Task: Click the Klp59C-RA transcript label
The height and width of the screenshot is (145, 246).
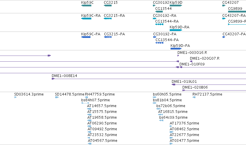Action: [91, 16]
